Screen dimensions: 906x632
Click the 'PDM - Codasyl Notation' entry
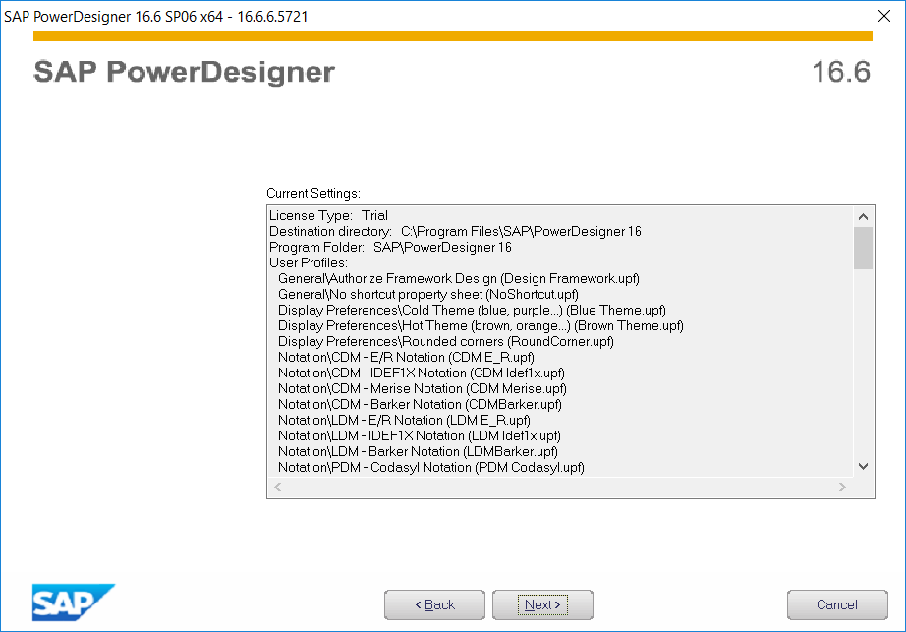tap(431, 467)
